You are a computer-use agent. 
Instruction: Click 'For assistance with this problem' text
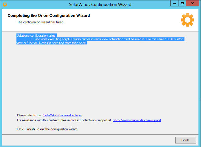pyautogui.click(x=64, y=120)
